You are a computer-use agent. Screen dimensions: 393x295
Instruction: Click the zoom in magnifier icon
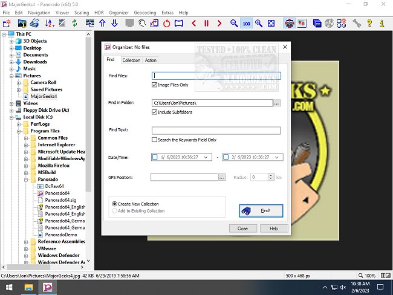(259, 24)
